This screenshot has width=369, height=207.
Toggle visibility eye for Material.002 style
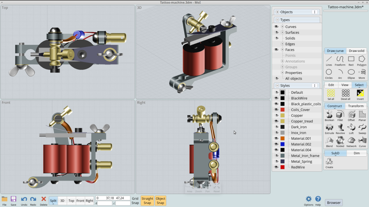pyautogui.click(x=276, y=144)
